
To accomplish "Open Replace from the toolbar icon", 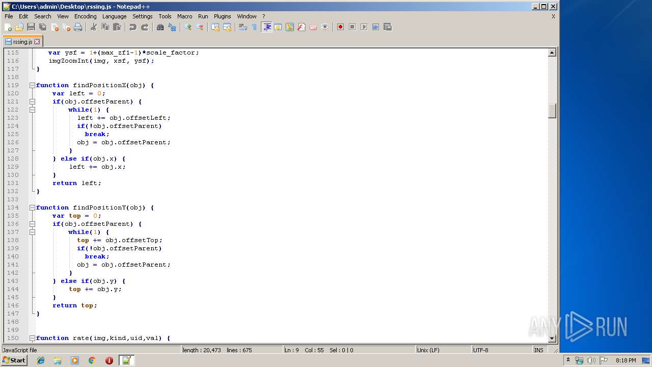I will (172, 27).
